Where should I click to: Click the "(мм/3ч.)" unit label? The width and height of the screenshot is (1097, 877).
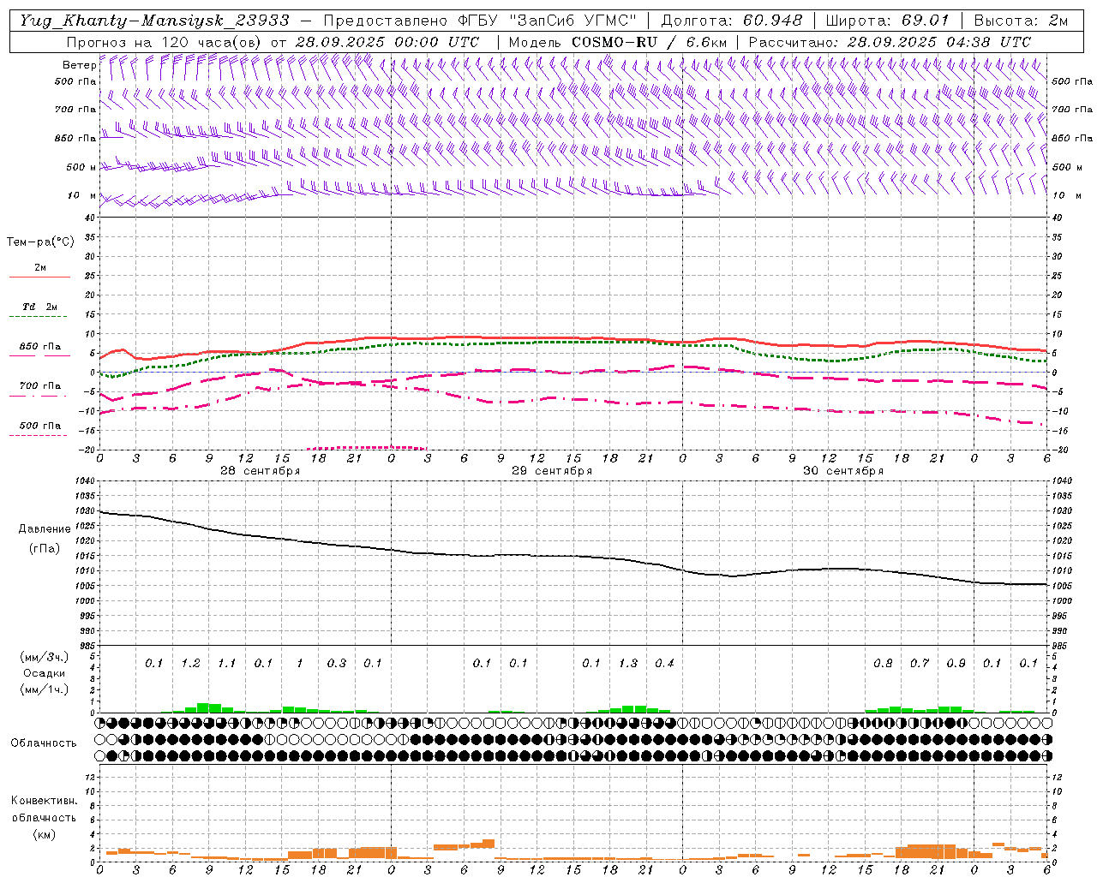[x=44, y=657]
